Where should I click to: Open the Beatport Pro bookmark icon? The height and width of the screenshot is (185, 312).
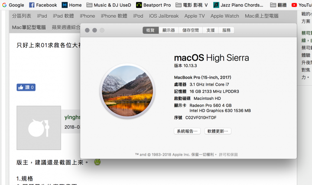point(139,5)
